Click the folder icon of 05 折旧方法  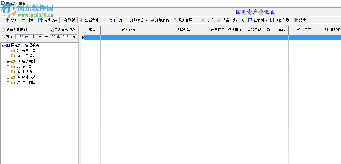(x=13, y=72)
